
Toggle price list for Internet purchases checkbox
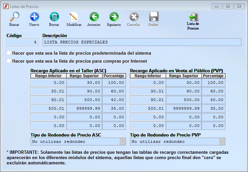(x=9, y=61)
